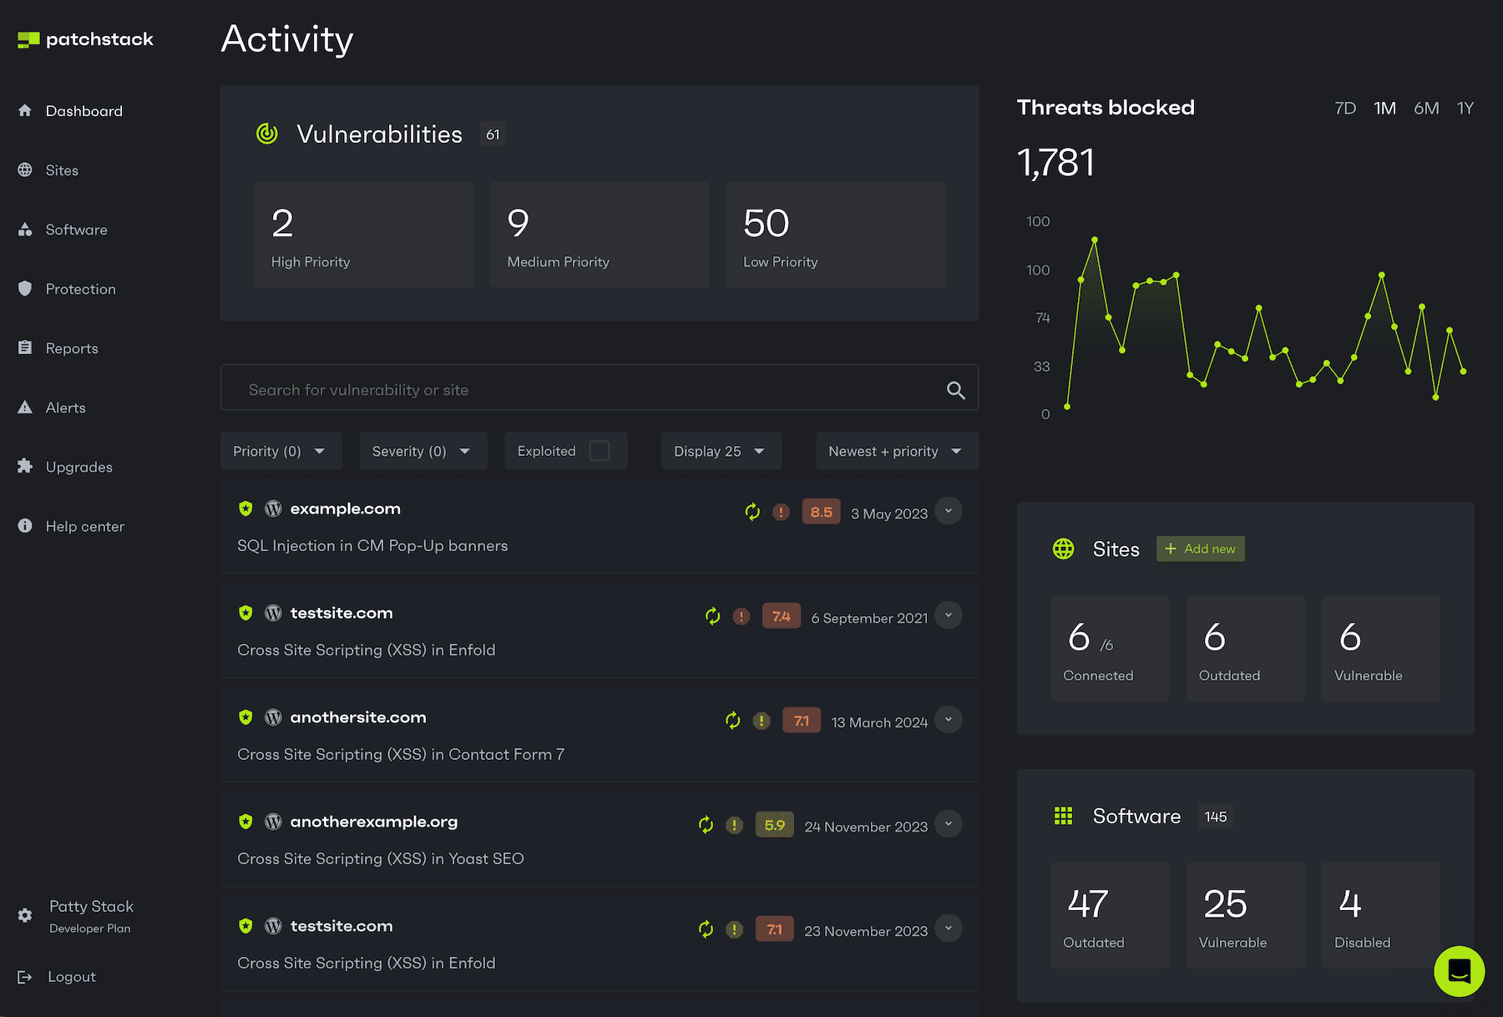This screenshot has height=1017, width=1503.
Task: Open the Dashboard from the sidebar
Action: [x=83, y=110]
